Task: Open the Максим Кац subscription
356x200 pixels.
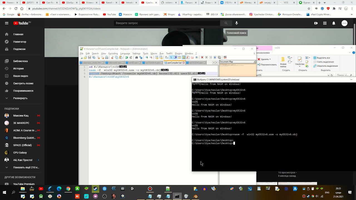Action: (x=22, y=115)
